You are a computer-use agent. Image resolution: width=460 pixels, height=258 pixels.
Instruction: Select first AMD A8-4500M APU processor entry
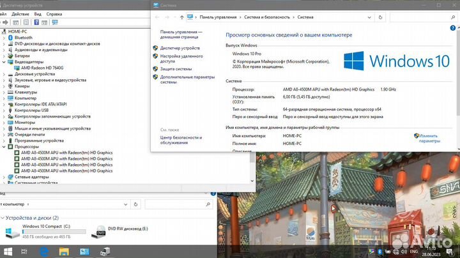(66, 153)
